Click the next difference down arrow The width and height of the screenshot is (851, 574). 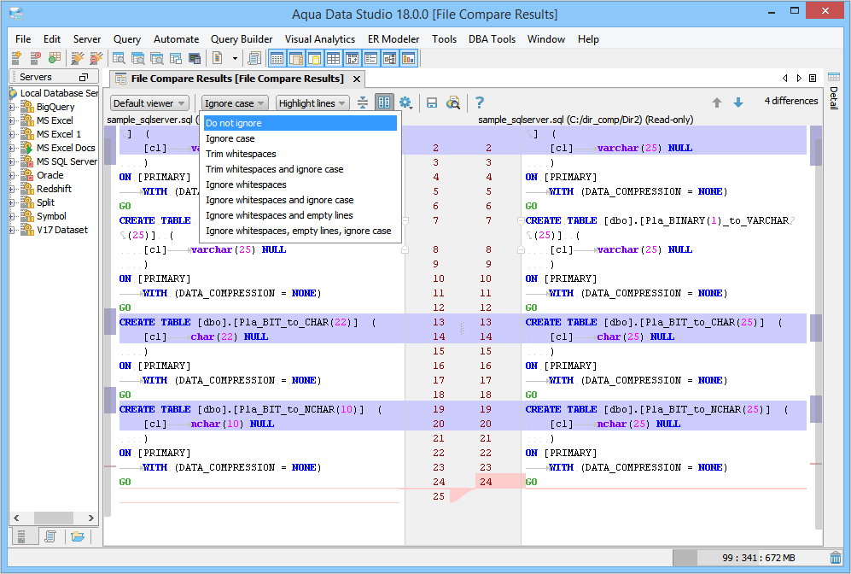point(737,102)
